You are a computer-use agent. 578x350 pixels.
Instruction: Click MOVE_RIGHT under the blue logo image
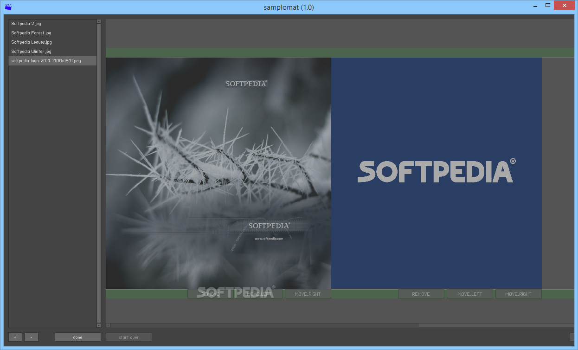[x=519, y=294]
